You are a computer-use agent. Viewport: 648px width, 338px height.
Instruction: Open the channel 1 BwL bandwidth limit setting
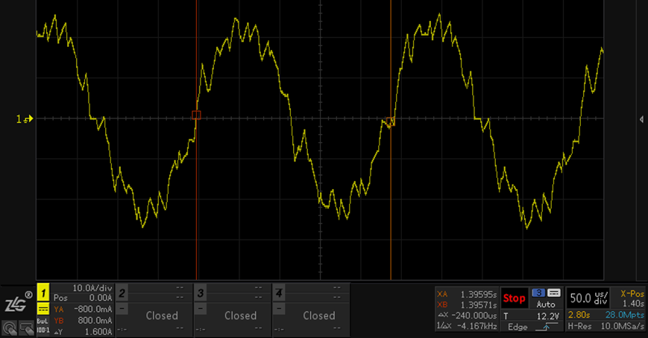click(x=43, y=321)
